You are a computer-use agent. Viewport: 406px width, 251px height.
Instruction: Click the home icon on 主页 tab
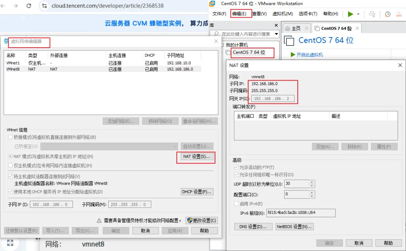click(288, 29)
